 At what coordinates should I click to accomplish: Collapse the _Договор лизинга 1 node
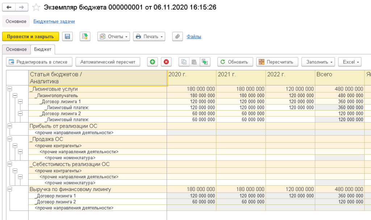20,101
